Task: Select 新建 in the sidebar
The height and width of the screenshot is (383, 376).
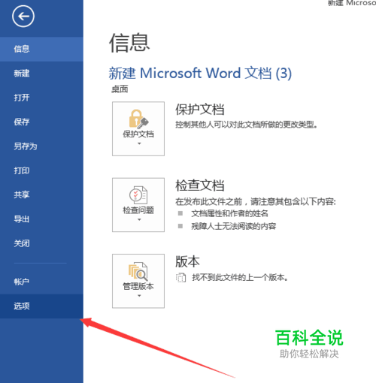Action: tap(41, 74)
